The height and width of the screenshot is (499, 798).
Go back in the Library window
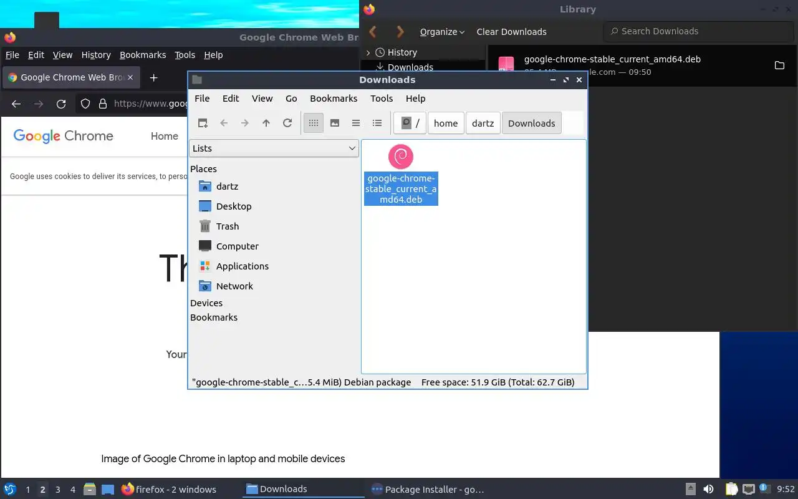point(373,31)
